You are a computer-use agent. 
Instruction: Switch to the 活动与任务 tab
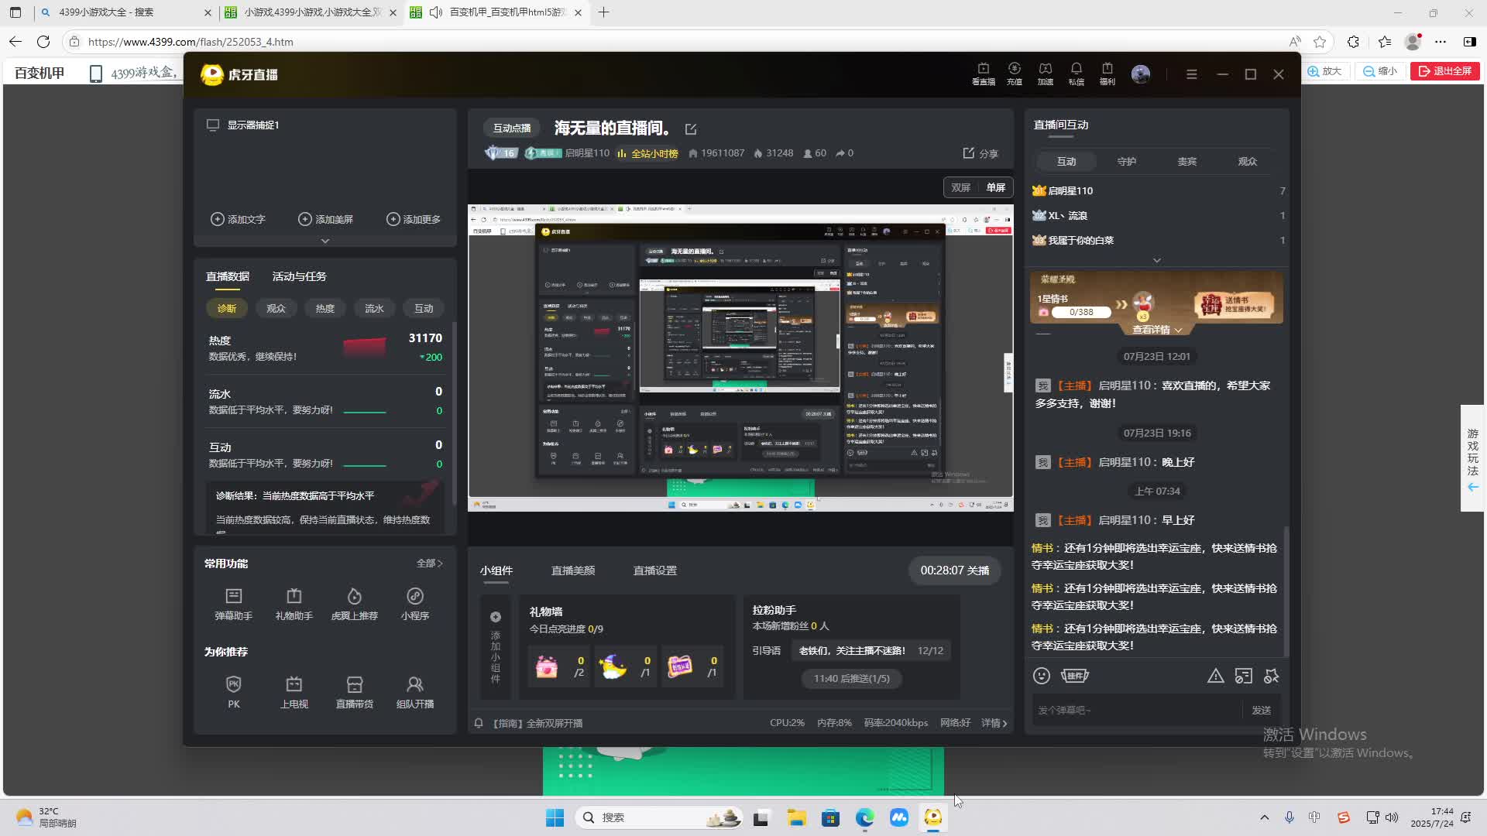tap(299, 276)
